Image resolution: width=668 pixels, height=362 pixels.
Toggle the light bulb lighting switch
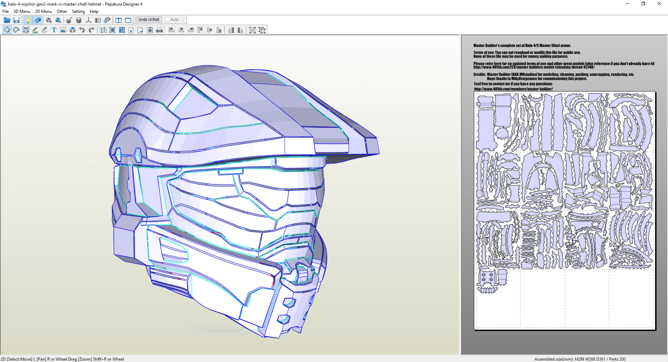pyautogui.click(x=28, y=20)
